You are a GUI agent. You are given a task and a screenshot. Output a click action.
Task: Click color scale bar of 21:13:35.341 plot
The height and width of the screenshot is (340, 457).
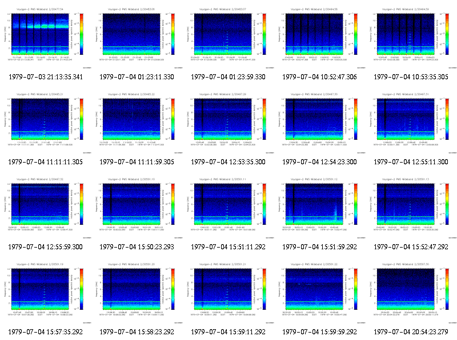tap(82, 34)
